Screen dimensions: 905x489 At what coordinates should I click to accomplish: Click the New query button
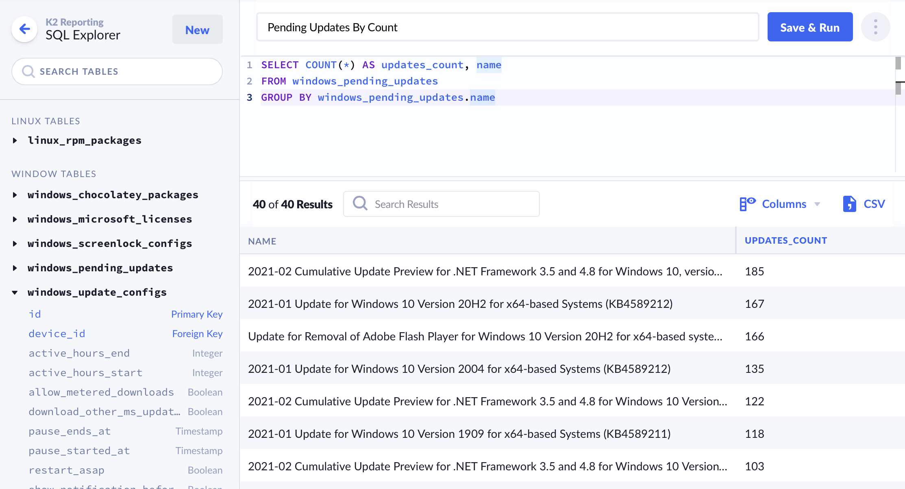point(197,30)
